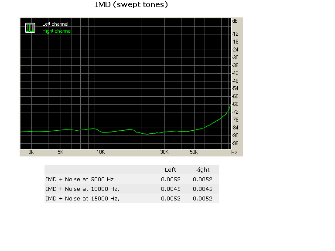Image resolution: width=335 pixels, height=251 pixels.
Task: Click the -72 dB axis label
Action: (x=235, y=112)
